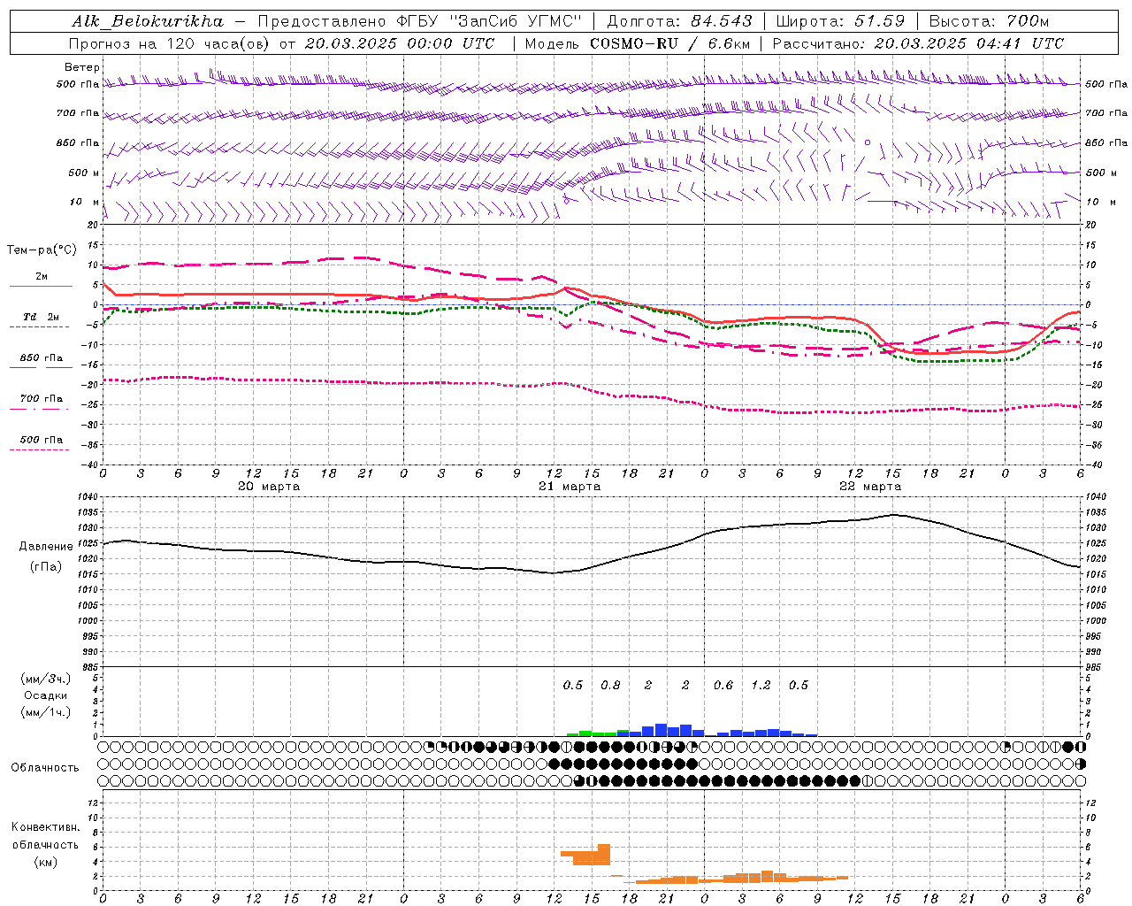This screenshot has width=1132, height=906.
Task: Click the station name Alk_Belokurikha
Action: [x=148, y=21]
